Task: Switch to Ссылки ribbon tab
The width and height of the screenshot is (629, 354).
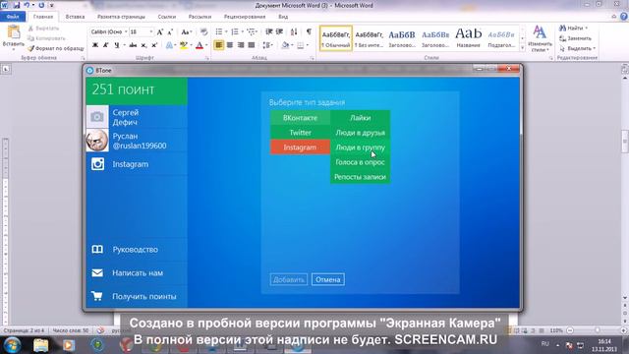Action: 167,17
